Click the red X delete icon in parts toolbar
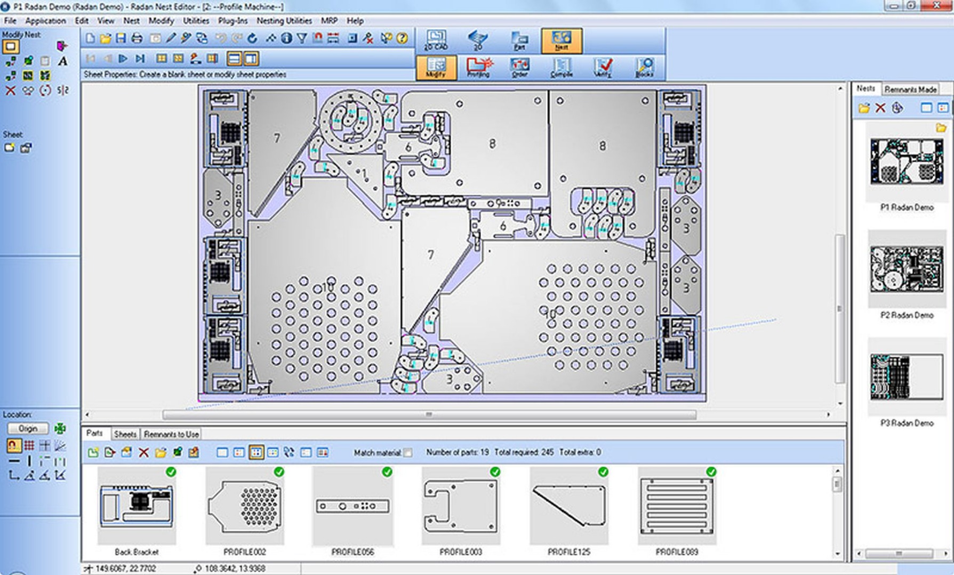Screen dimensions: 954x575 143,453
